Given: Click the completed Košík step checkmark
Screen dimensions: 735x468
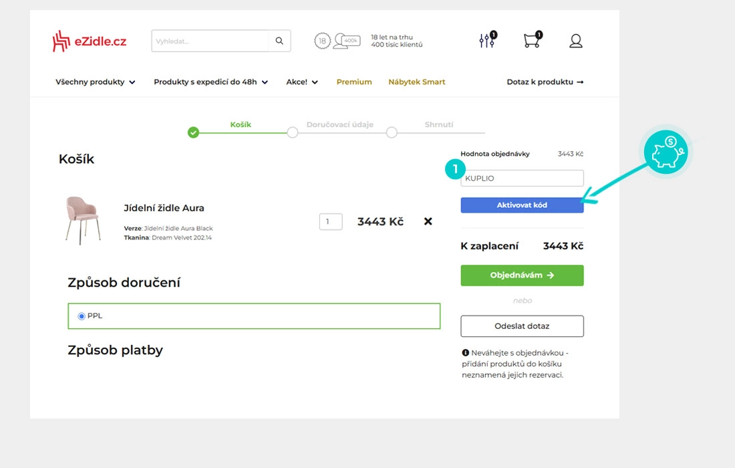Looking at the screenshot, I should 193,132.
